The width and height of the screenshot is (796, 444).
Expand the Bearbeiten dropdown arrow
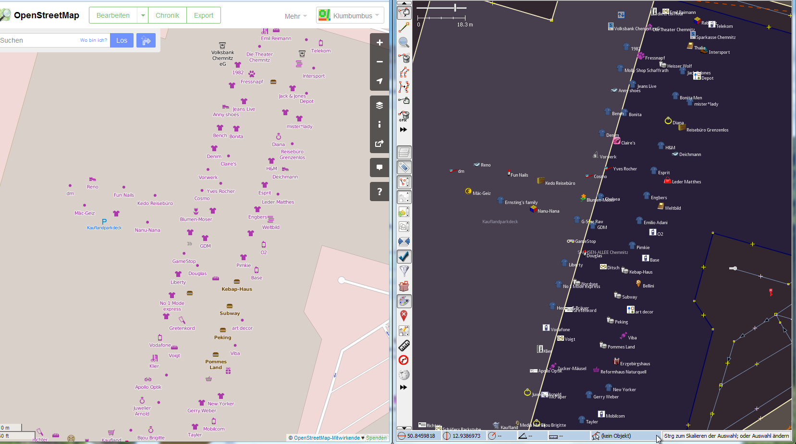pyautogui.click(x=143, y=15)
